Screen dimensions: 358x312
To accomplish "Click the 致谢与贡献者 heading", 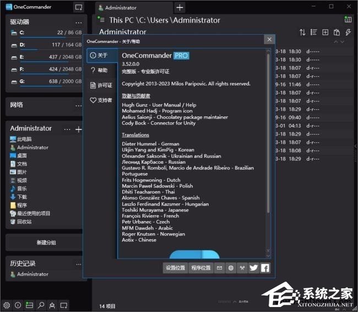I will pyautogui.click(x=136, y=96).
